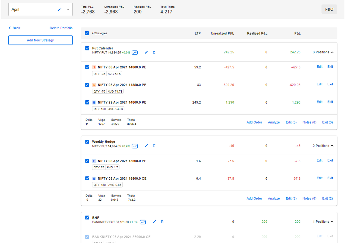
Task: Uncheck NIFTY 08 Apr 14850.0 PE checkbox
Action: click(87, 85)
